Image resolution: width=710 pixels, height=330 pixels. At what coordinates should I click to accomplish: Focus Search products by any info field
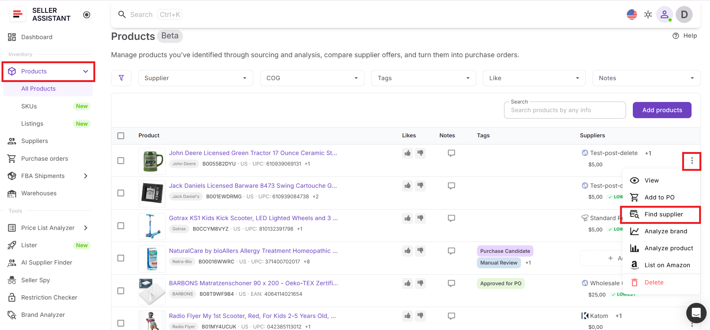point(565,110)
